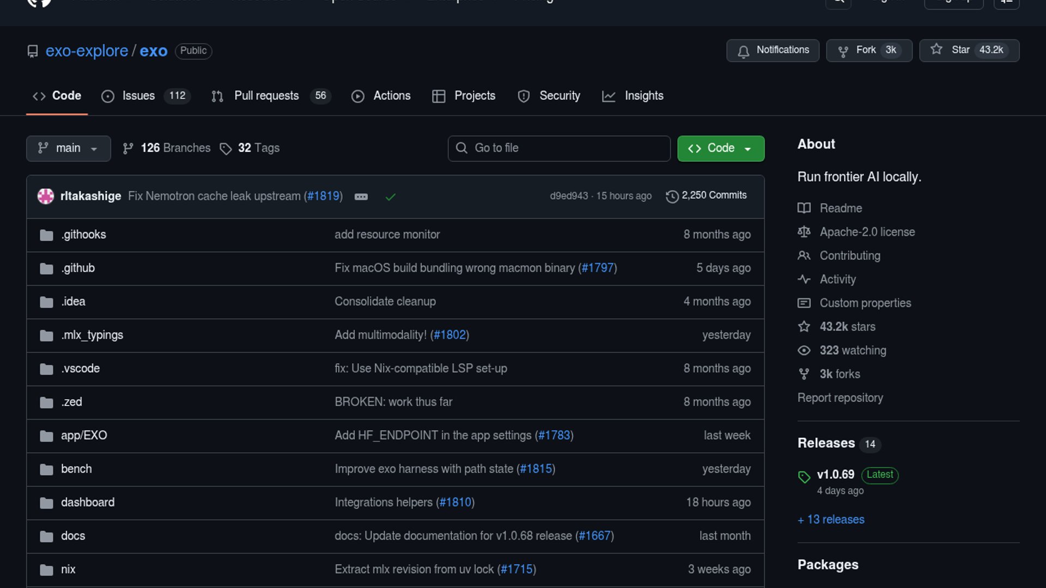View the 126 Branches link
This screenshot has height=588, width=1046.
[x=167, y=148]
